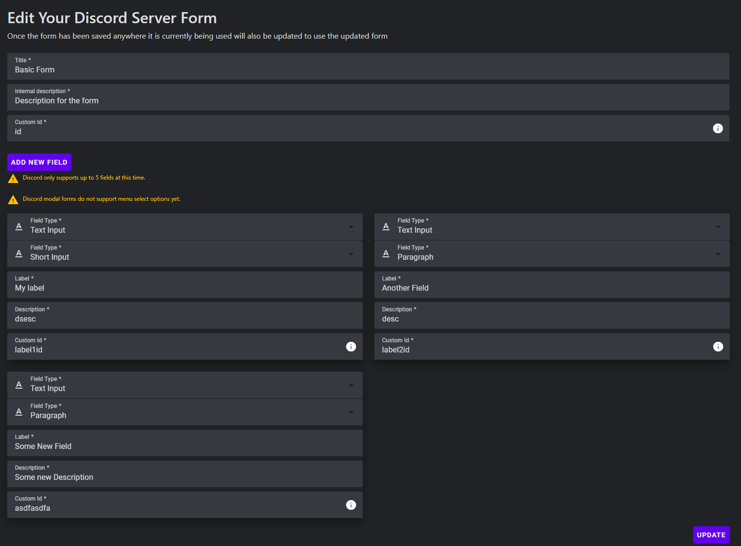Click the info icon in the asdfasdfa field
The width and height of the screenshot is (741, 546).
click(351, 505)
